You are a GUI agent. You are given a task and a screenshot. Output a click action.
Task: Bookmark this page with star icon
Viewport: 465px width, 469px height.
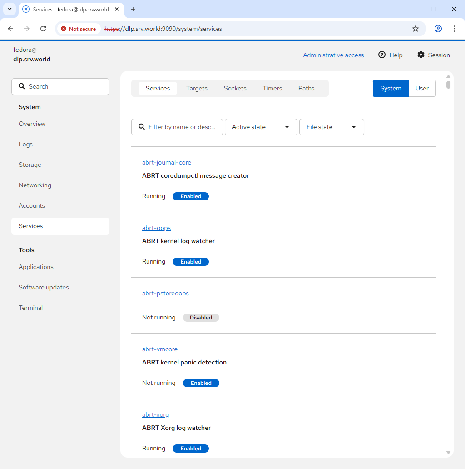[x=416, y=29]
